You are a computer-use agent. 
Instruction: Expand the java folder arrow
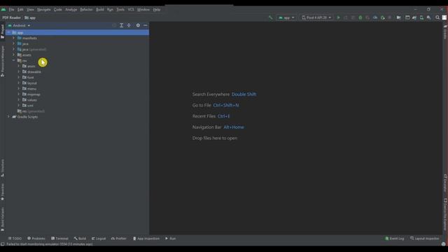(13, 43)
